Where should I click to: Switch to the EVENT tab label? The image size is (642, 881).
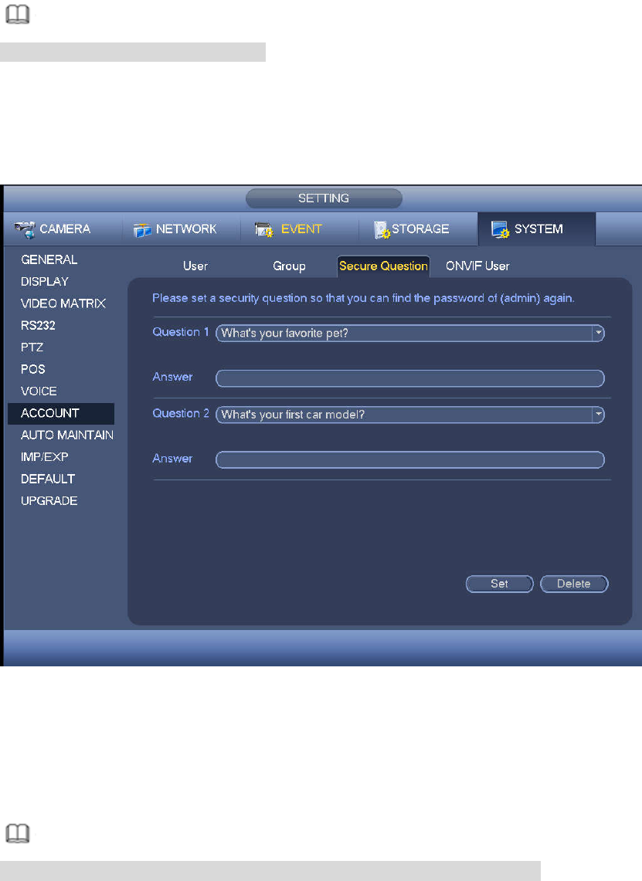(x=301, y=229)
